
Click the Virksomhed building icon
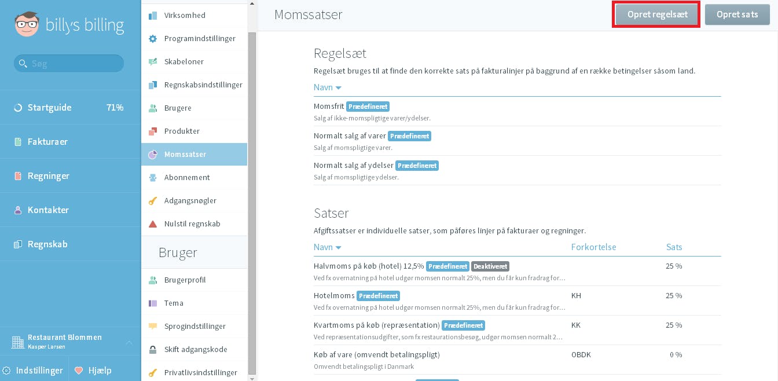(x=153, y=16)
